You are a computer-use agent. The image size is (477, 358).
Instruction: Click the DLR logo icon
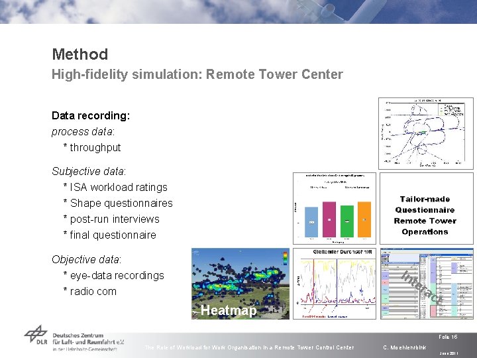point(36,335)
